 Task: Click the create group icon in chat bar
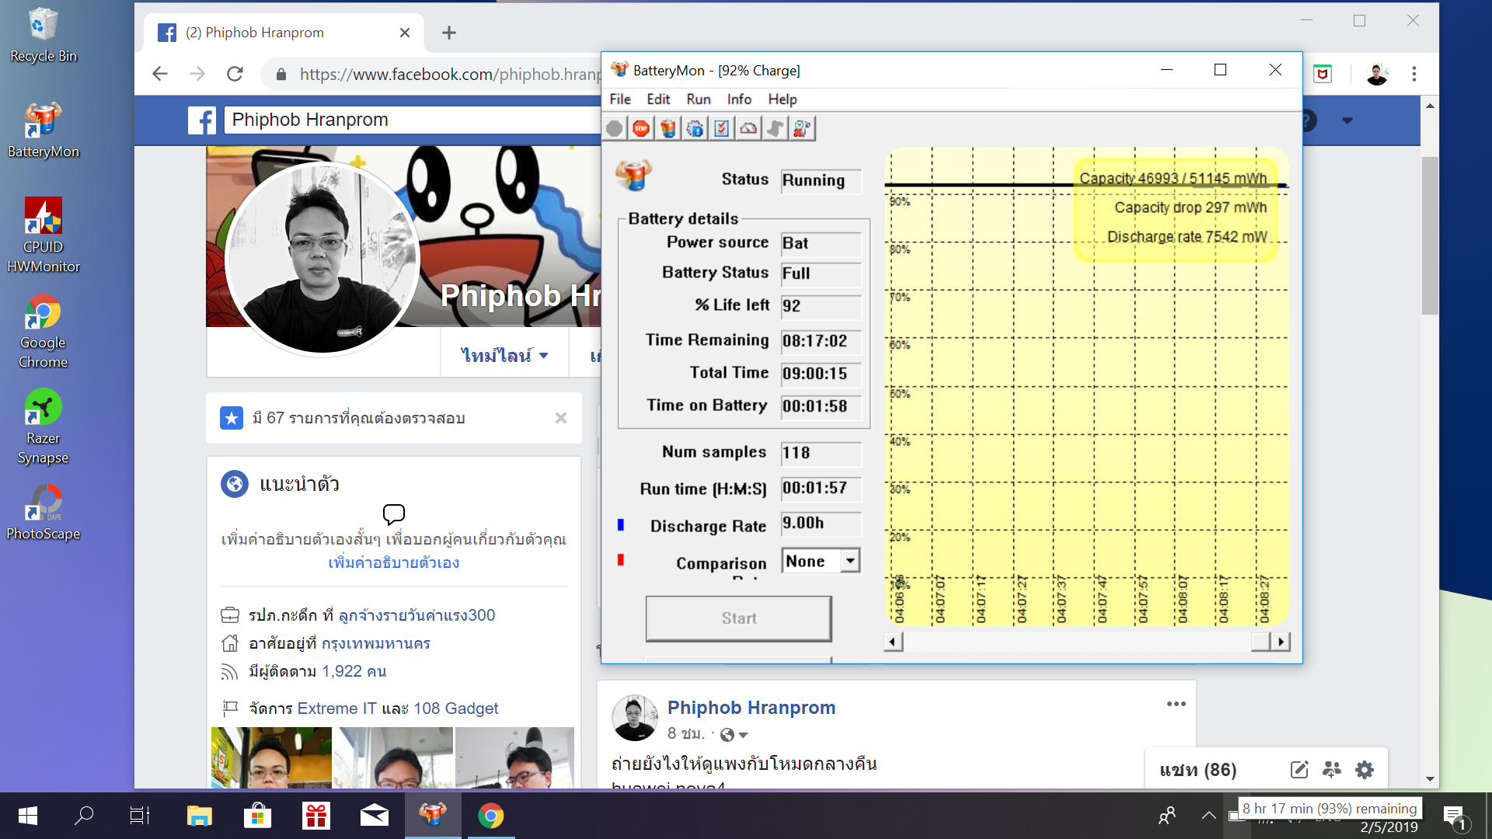coord(1332,770)
